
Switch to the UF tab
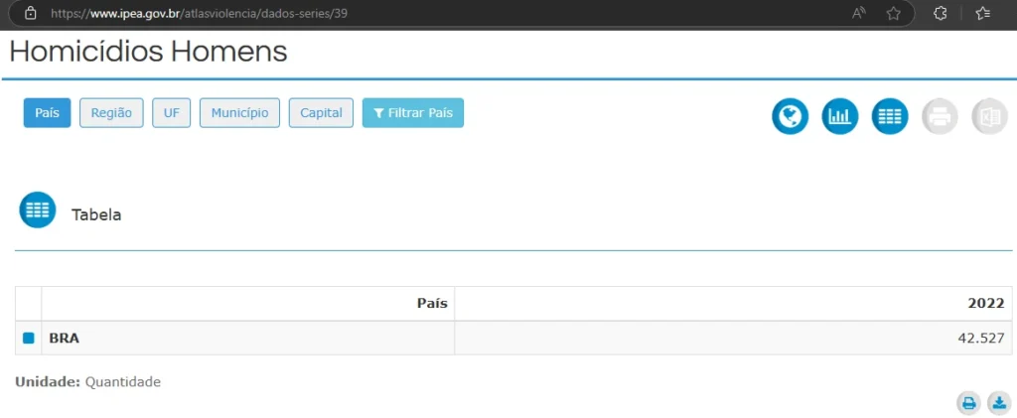point(172,113)
